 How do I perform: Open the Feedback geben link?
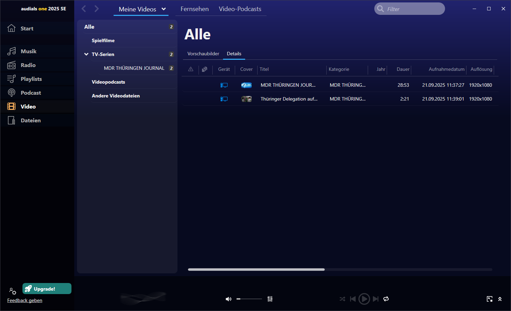(x=25, y=300)
